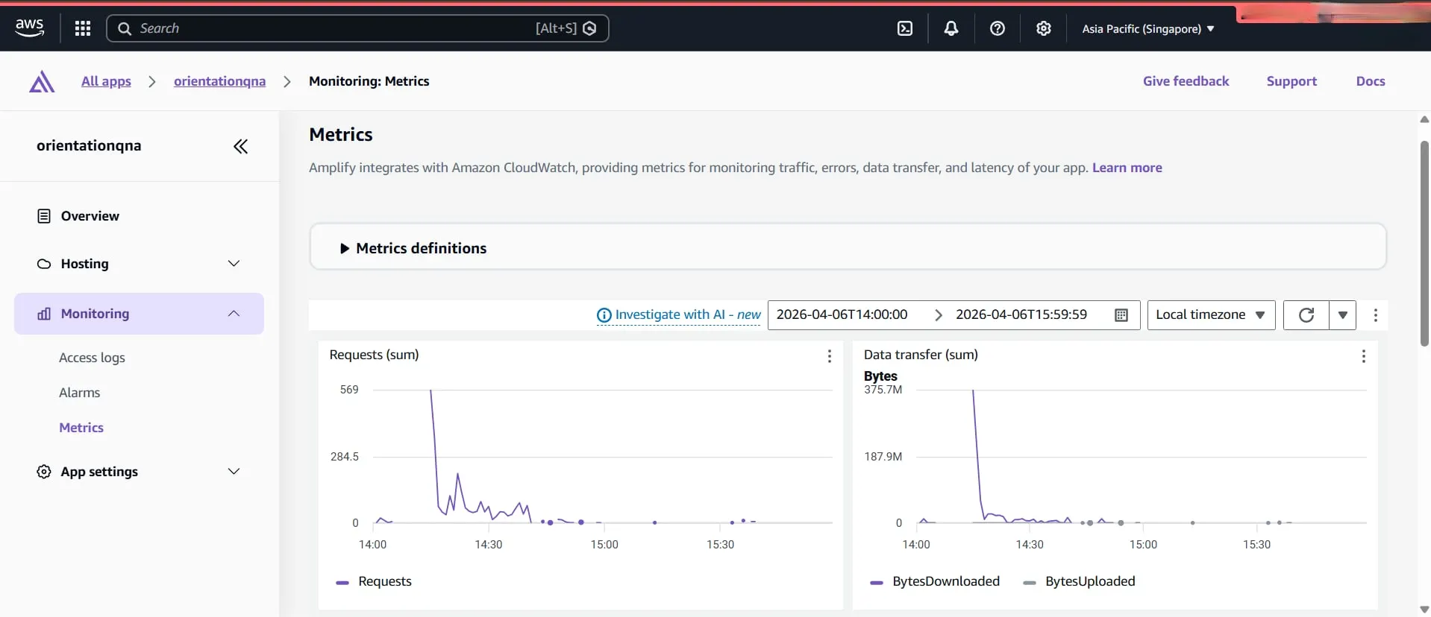Open the App settings sidebar section
Image resolution: width=1431 pixels, height=617 pixels.
[x=99, y=472]
